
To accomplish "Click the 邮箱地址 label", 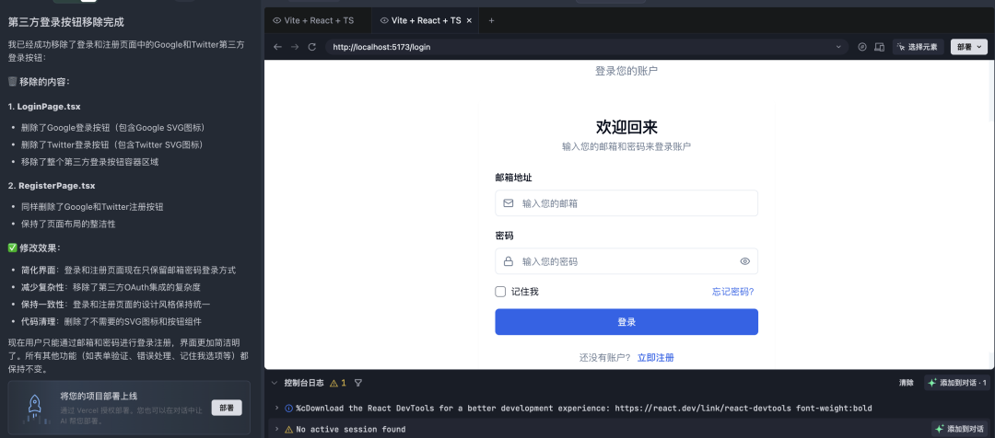I will [513, 178].
